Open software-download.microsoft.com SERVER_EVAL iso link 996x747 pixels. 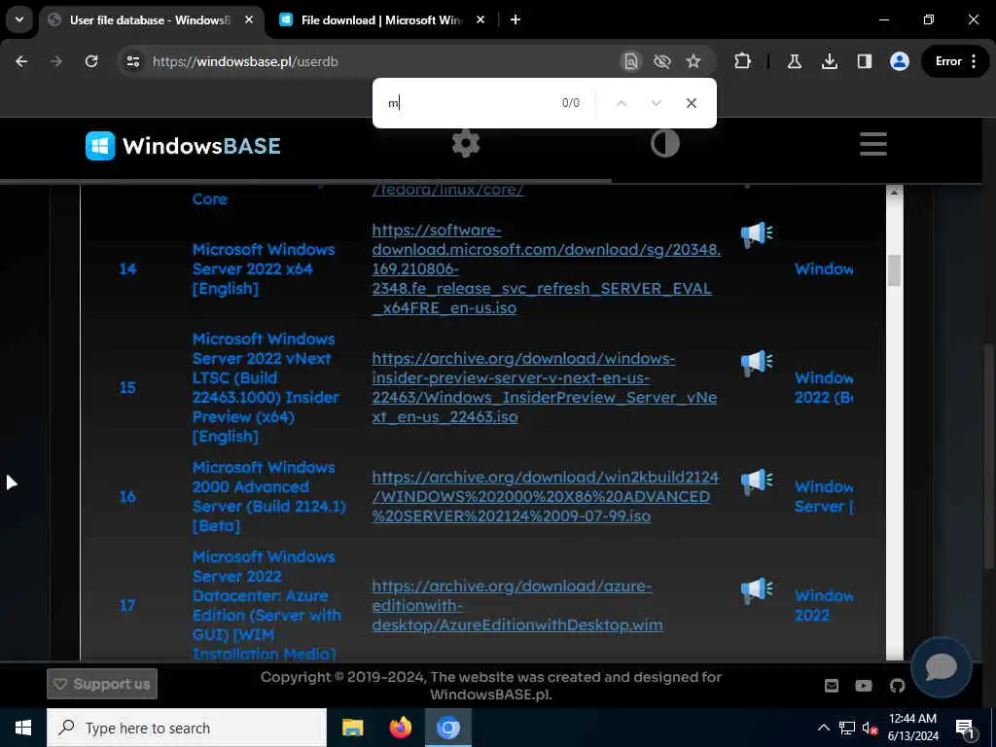[x=547, y=268]
